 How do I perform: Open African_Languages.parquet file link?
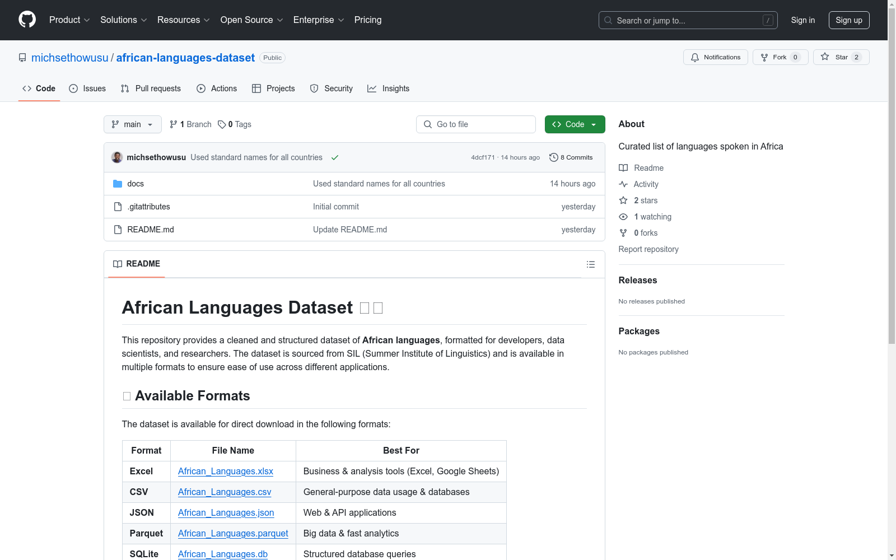(233, 534)
